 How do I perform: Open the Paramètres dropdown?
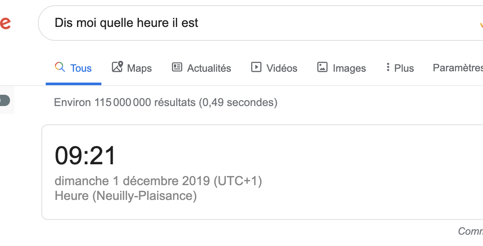457,68
